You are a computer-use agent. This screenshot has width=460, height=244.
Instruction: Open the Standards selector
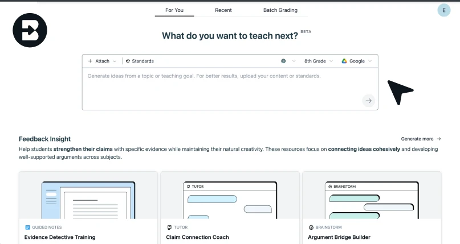tap(140, 61)
